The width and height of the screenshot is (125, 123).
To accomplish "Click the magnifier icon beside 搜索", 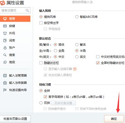I will tap(5, 55).
